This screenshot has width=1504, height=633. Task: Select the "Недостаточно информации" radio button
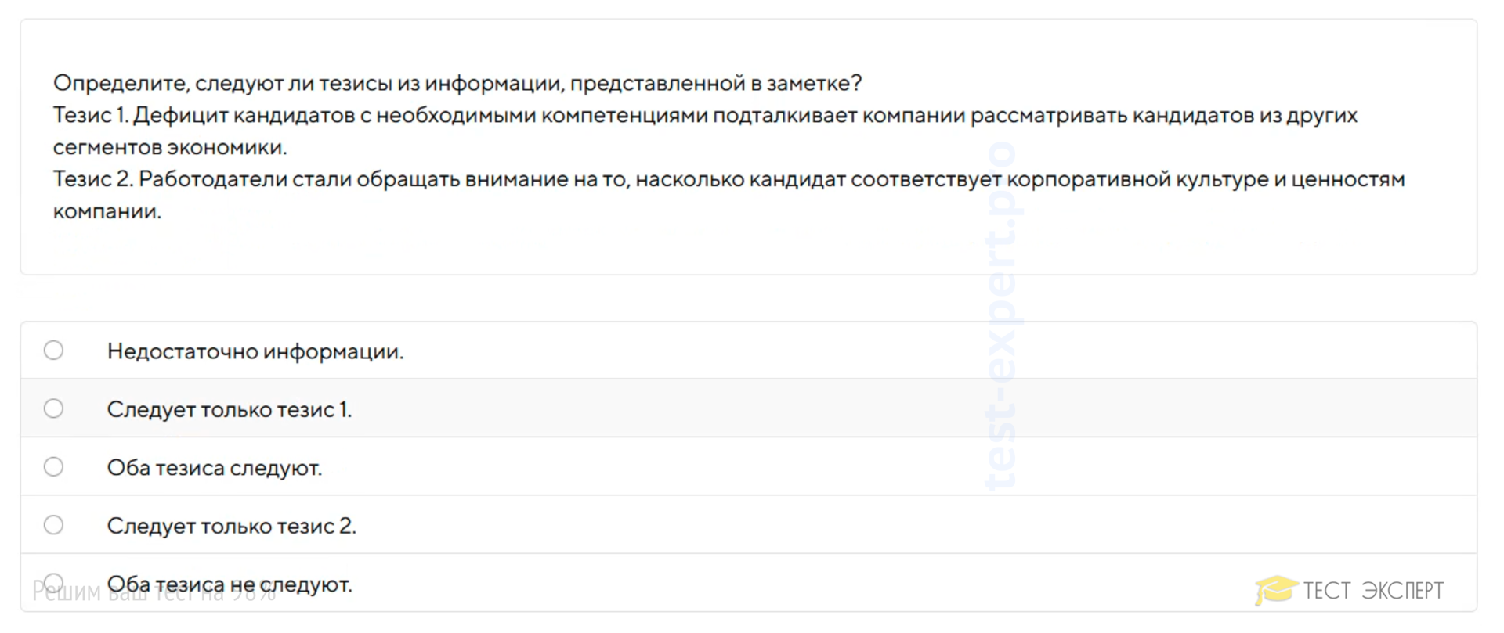point(53,351)
